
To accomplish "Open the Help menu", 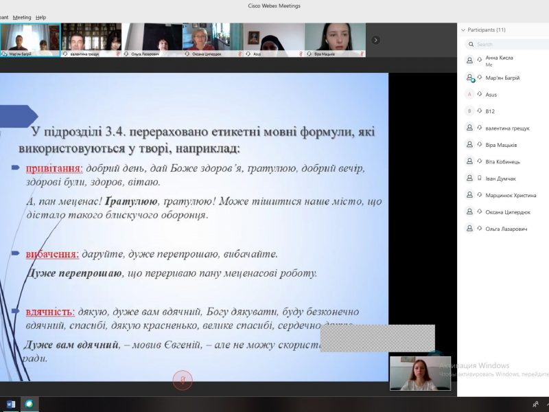I will (41, 17).
